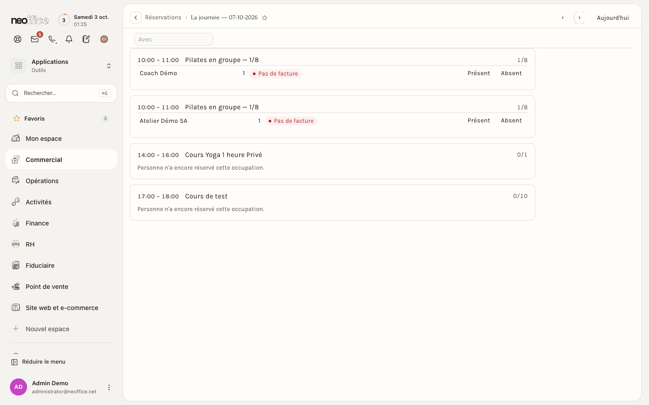Open Fiduciaire workspace
649x405 pixels.
click(x=61, y=265)
